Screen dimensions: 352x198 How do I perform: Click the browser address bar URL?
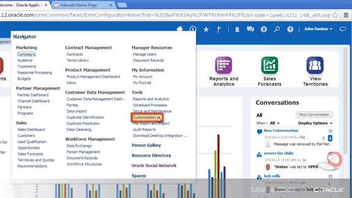click(x=165, y=15)
